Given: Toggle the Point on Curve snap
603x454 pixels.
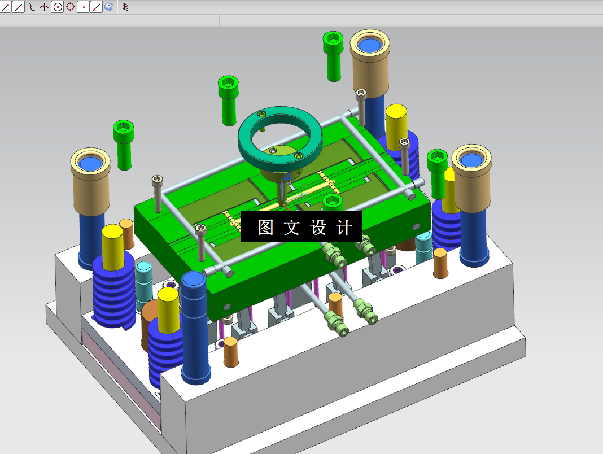Looking at the screenshot, I should (96, 7).
